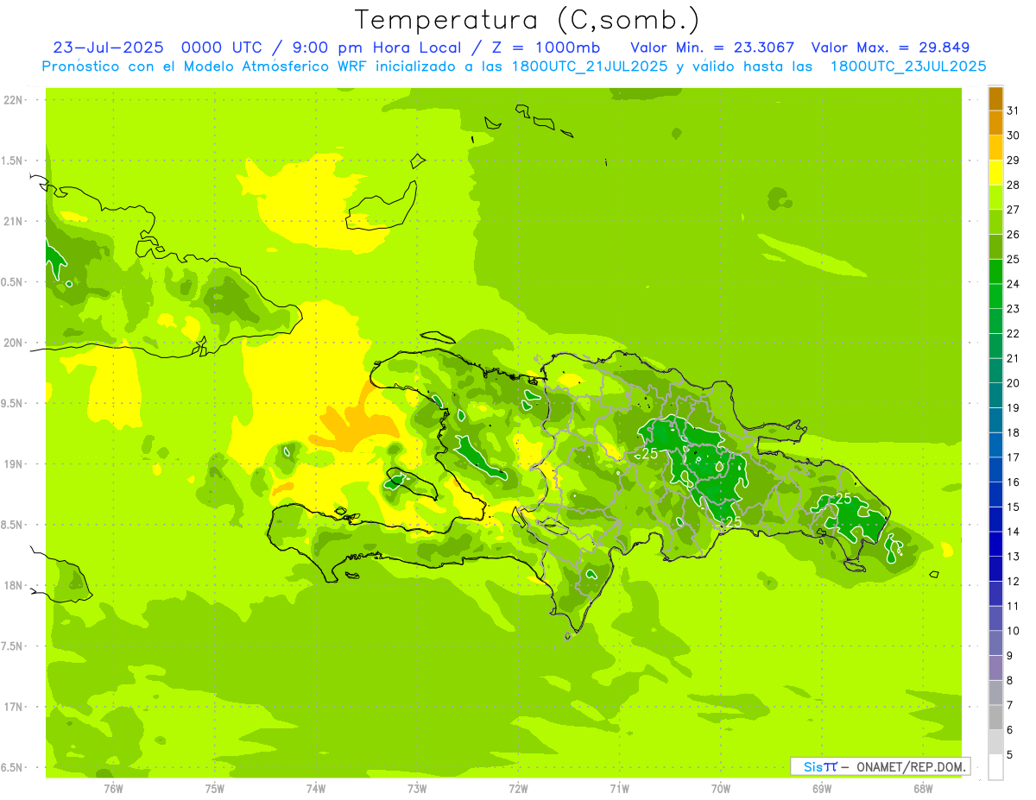
Task: Click the legend swatch between 25 and 26
Action: (x=995, y=247)
